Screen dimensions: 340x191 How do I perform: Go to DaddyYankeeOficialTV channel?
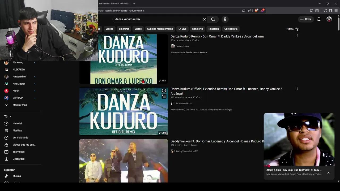click(187, 151)
